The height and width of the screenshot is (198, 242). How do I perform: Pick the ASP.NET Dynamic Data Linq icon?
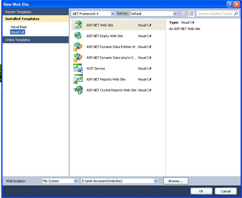78,58
